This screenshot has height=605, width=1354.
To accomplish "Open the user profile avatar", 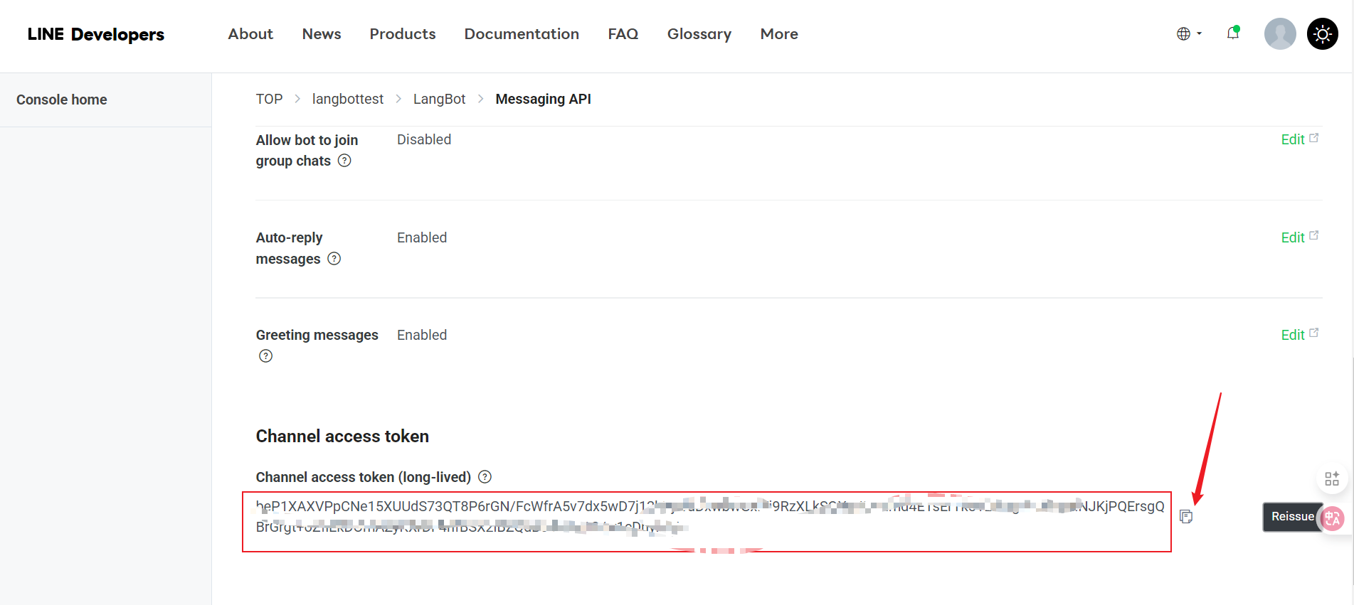I will pos(1280,33).
